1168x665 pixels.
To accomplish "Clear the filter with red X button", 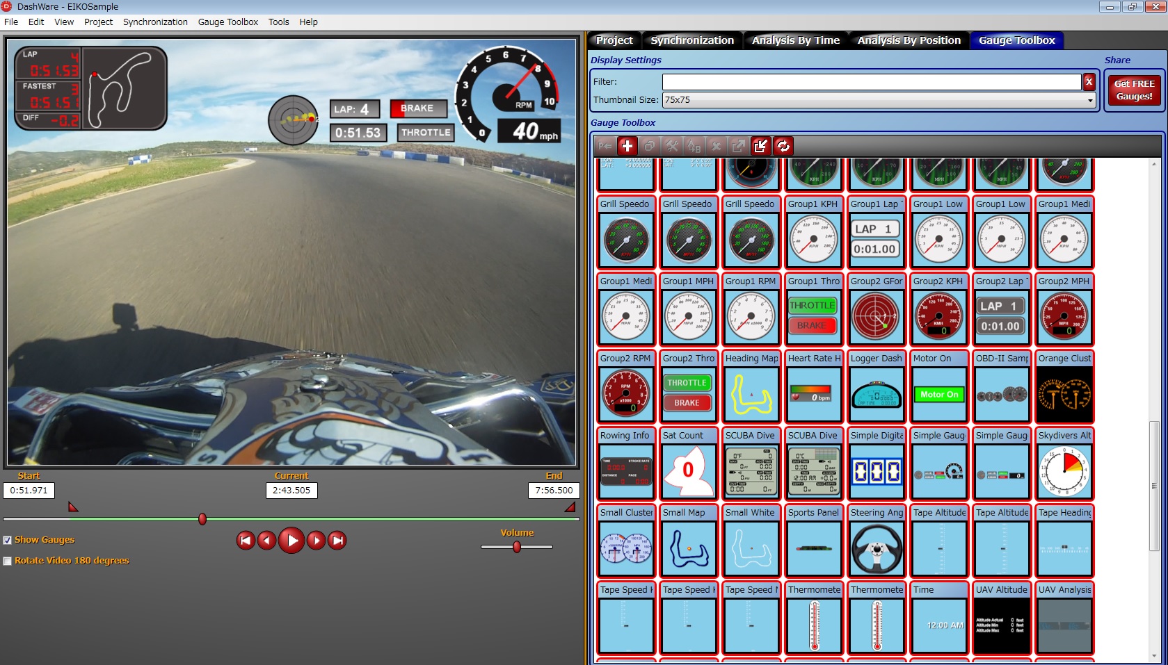I will point(1089,82).
